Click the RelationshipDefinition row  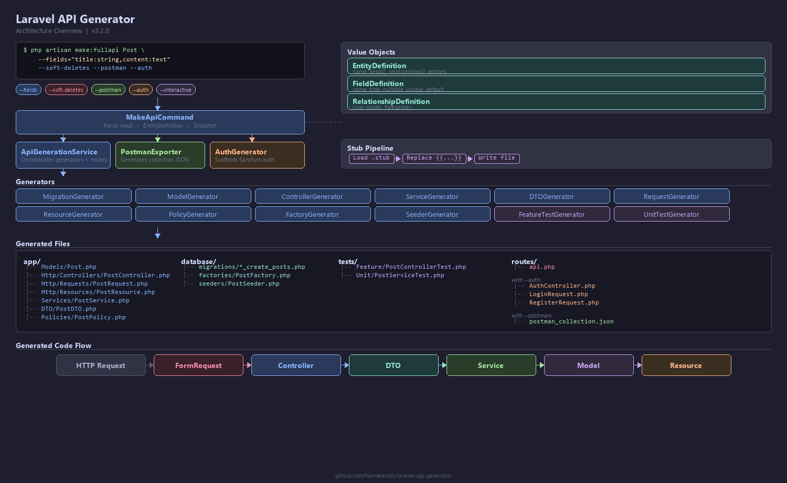coord(556,101)
